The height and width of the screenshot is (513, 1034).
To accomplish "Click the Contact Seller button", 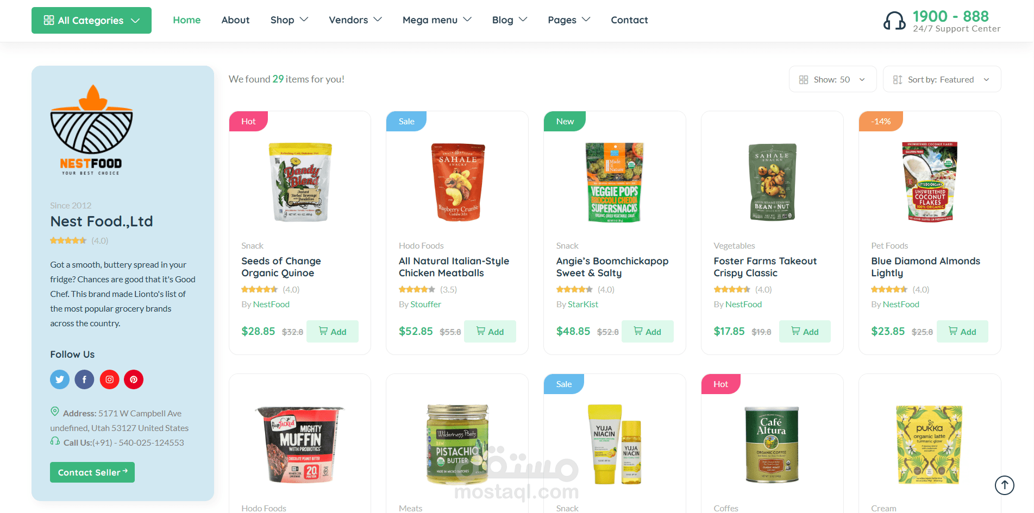I will pyautogui.click(x=92, y=472).
